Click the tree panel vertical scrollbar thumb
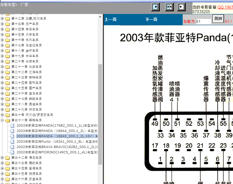Image resolution: width=233 pixels, height=184 pixels. (100, 114)
